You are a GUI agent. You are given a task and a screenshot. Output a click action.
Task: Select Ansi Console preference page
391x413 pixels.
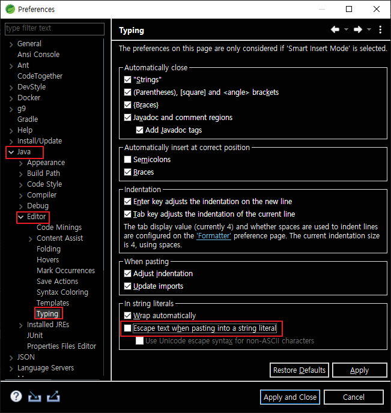[38, 55]
